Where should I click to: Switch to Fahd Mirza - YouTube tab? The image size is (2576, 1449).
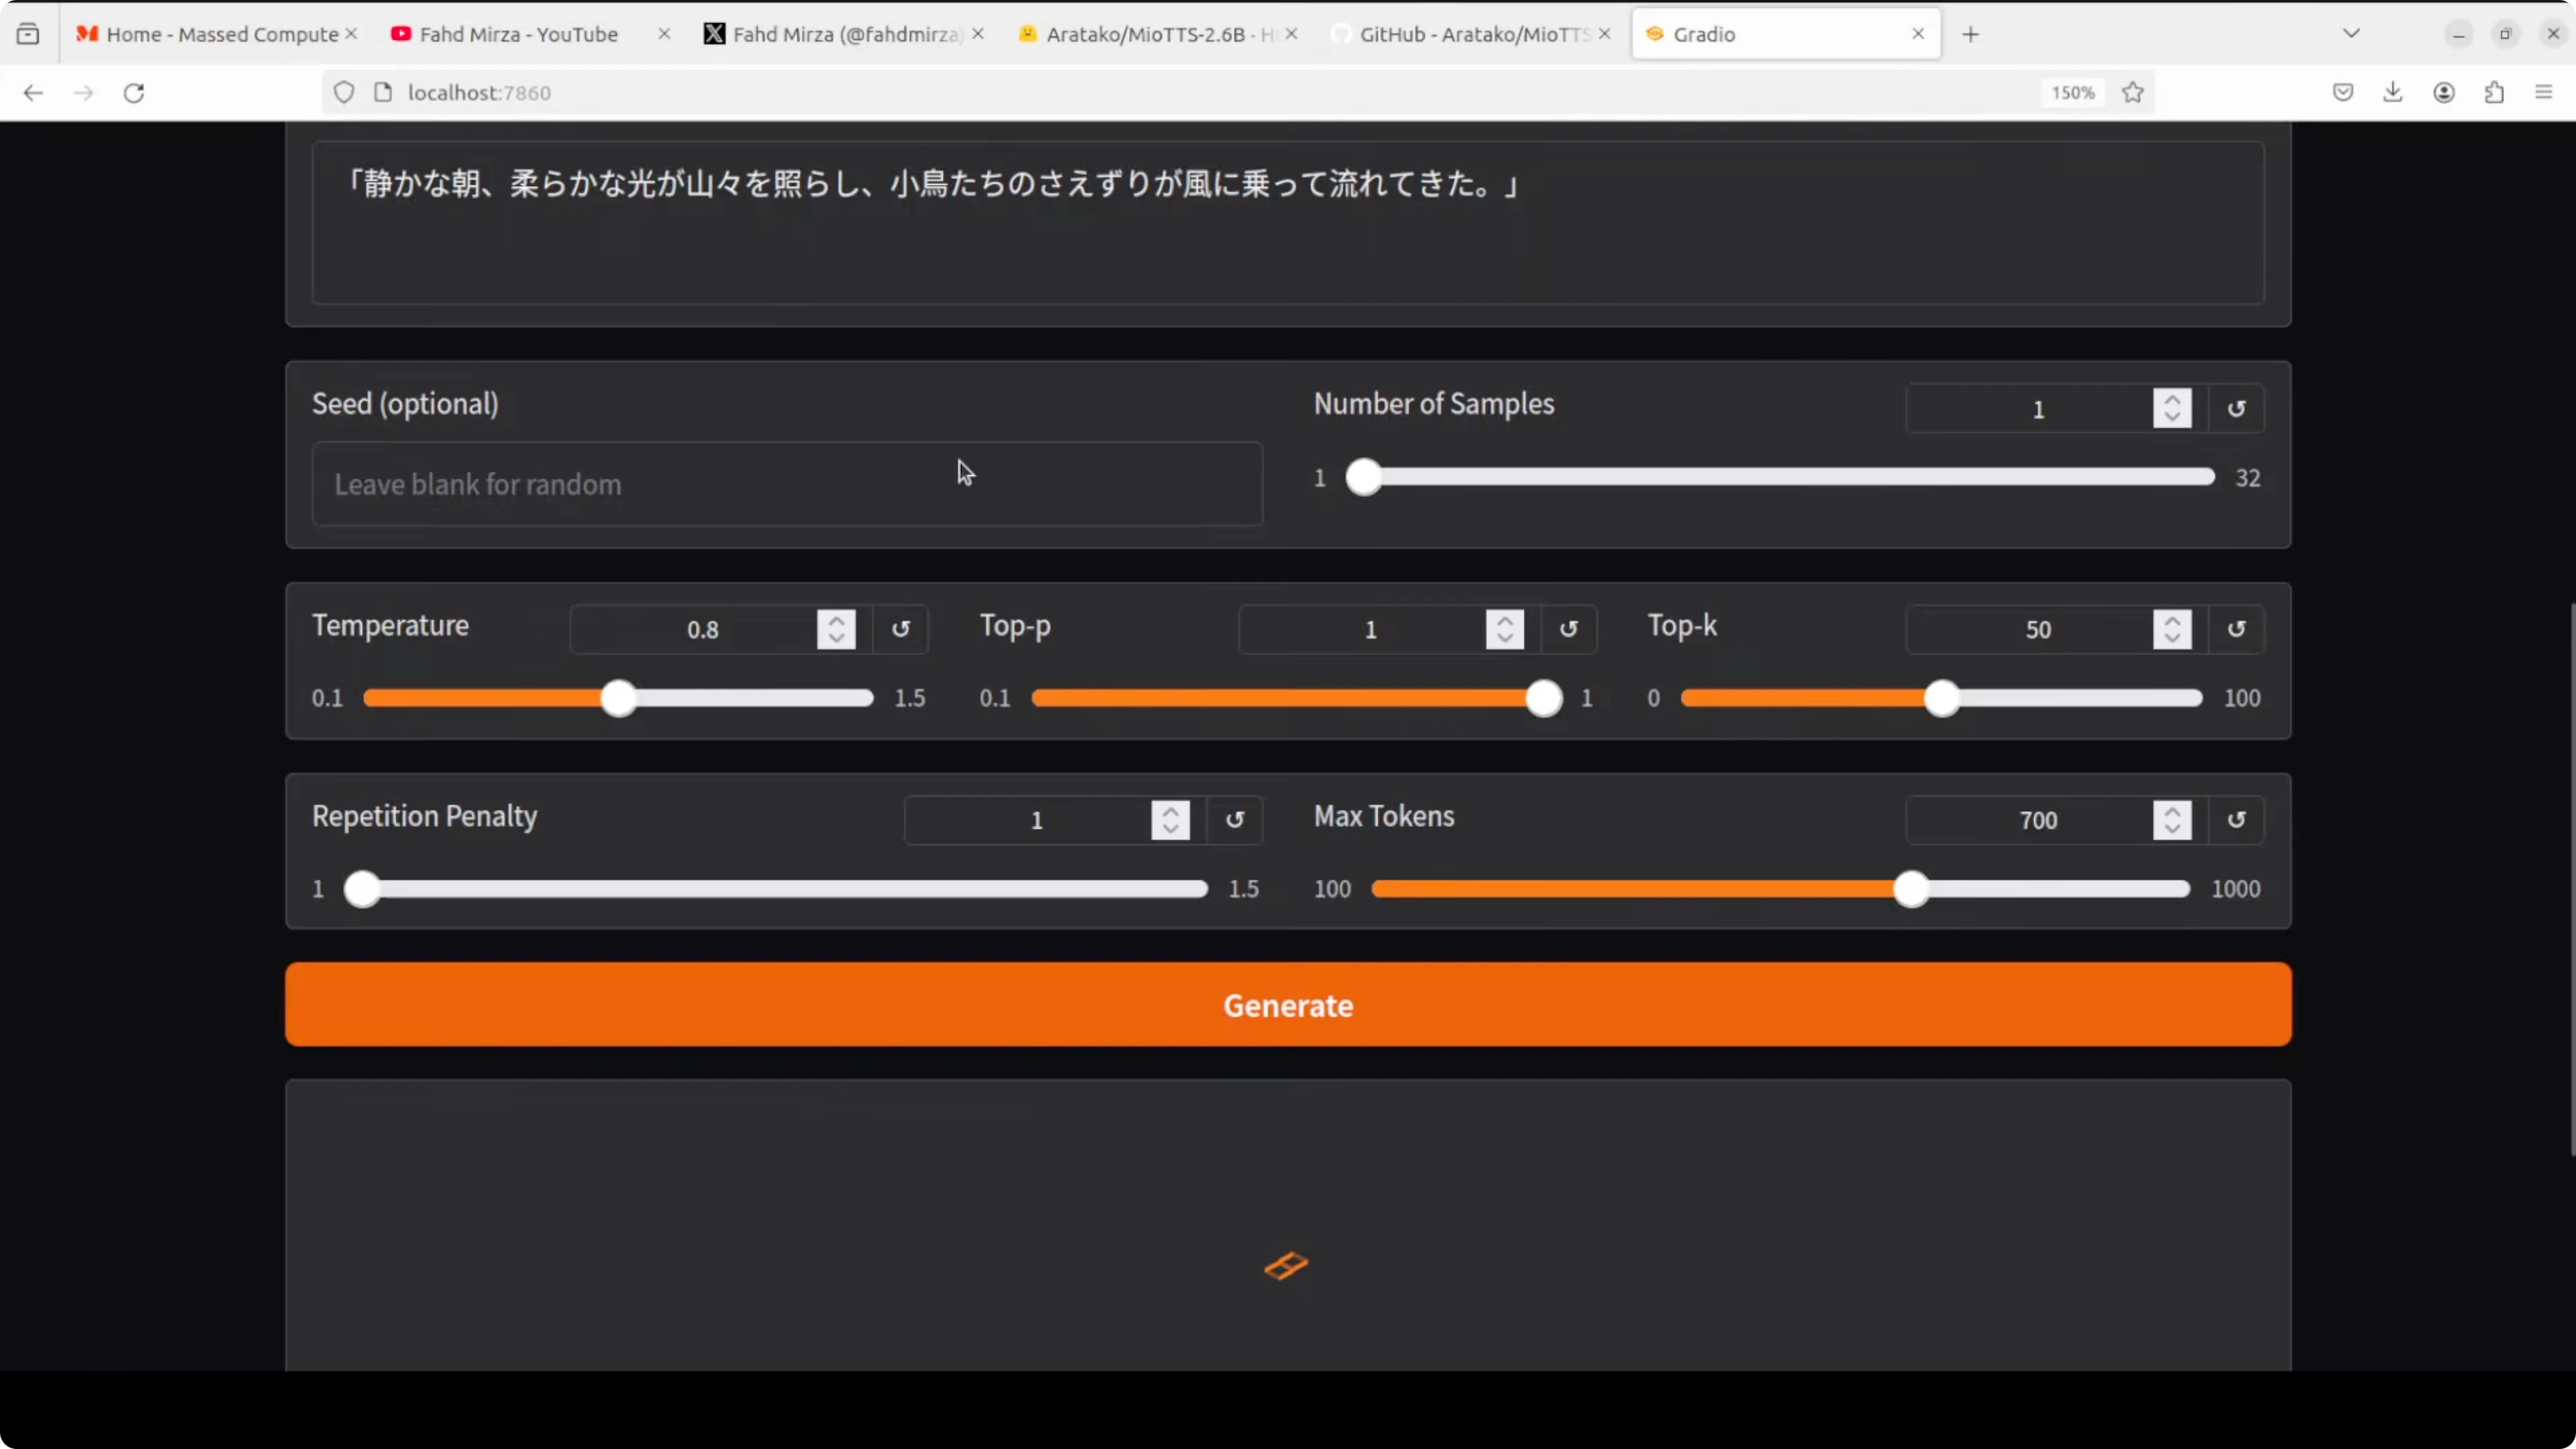point(518,34)
